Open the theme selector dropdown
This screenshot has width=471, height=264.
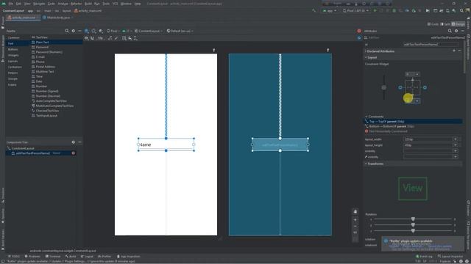tap(149, 31)
